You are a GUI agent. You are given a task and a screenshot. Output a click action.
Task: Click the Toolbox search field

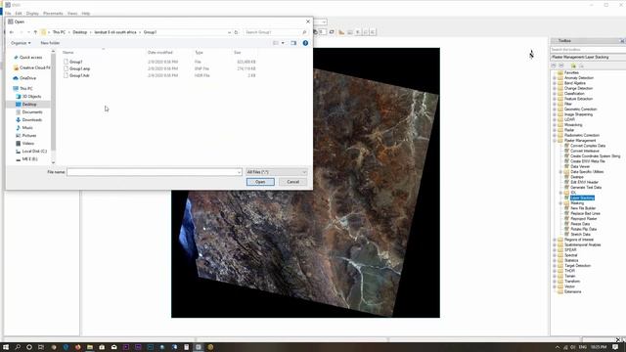pyautogui.click(x=588, y=50)
